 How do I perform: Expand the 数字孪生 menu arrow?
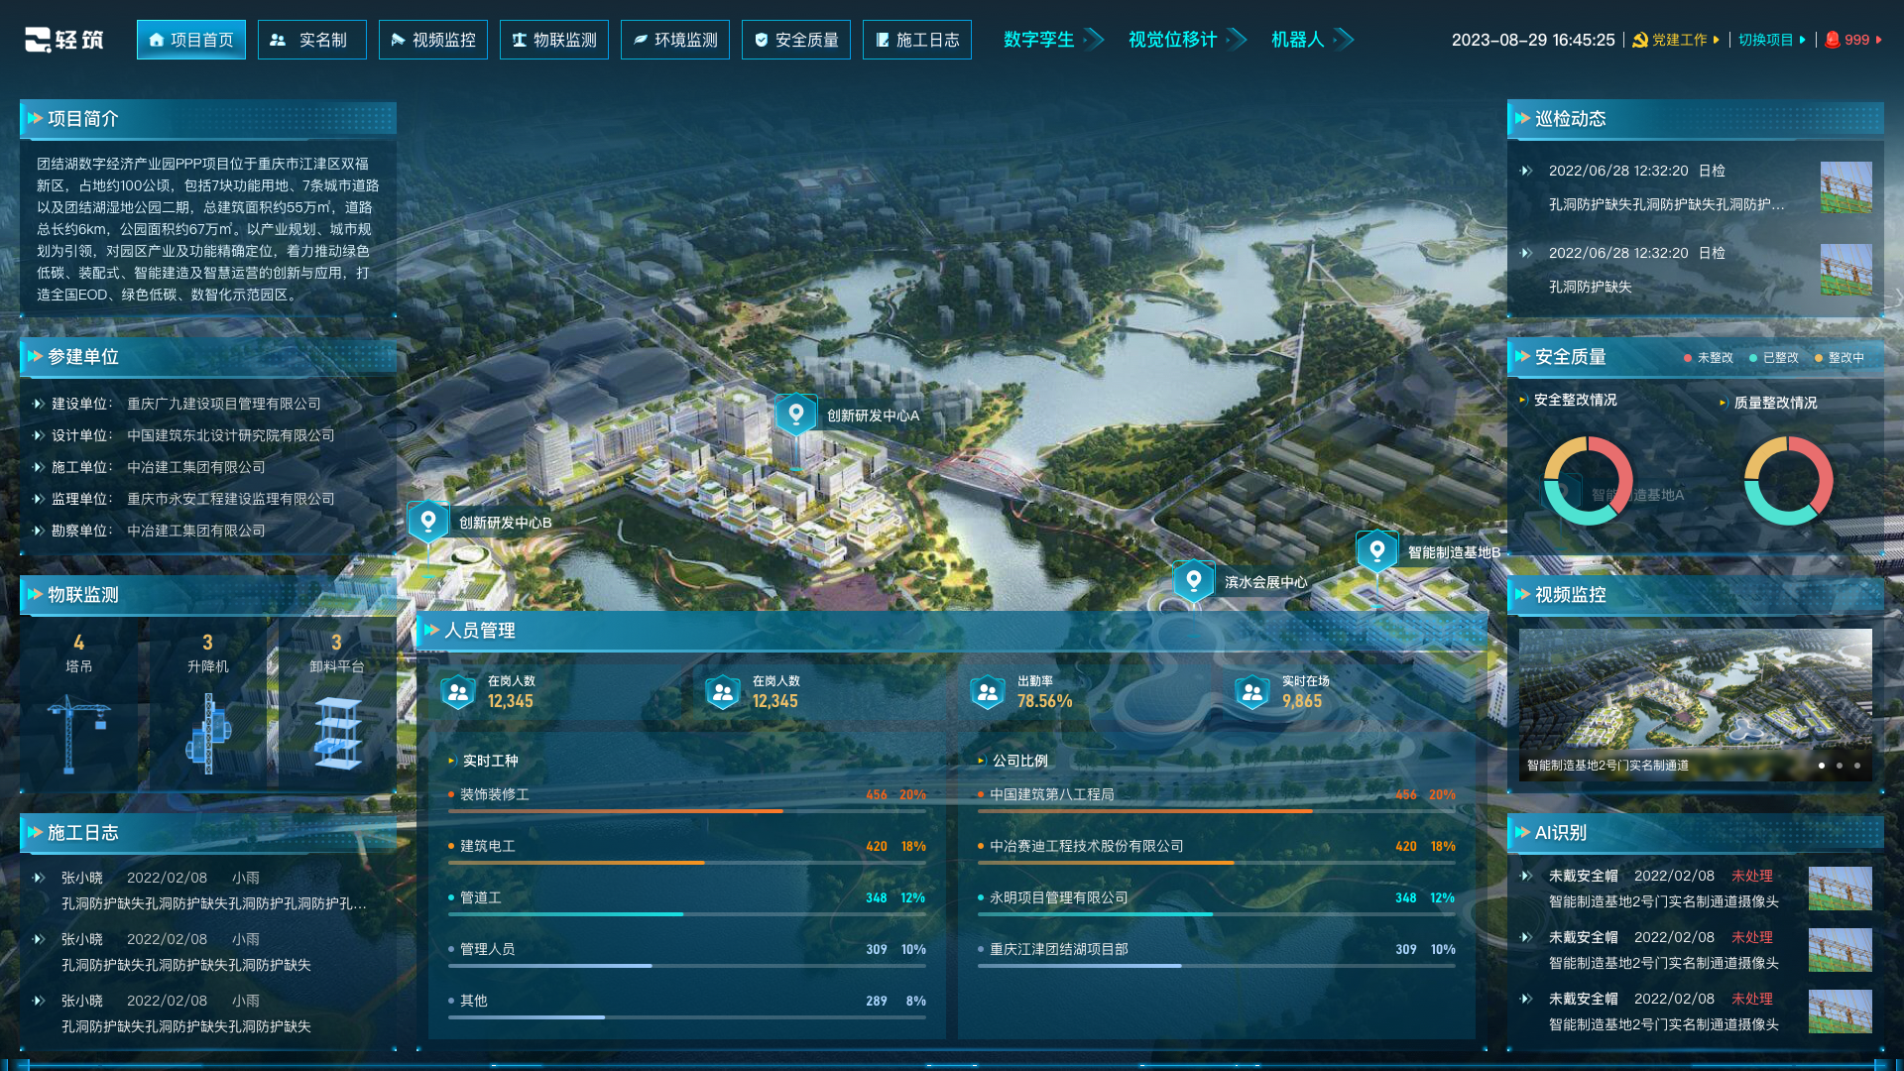[1094, 40]
